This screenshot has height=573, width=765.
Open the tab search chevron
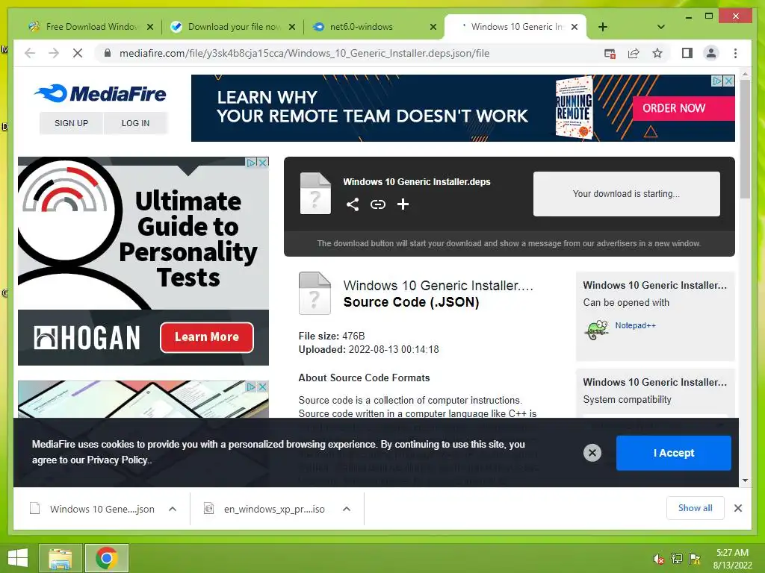click(660, 27)
